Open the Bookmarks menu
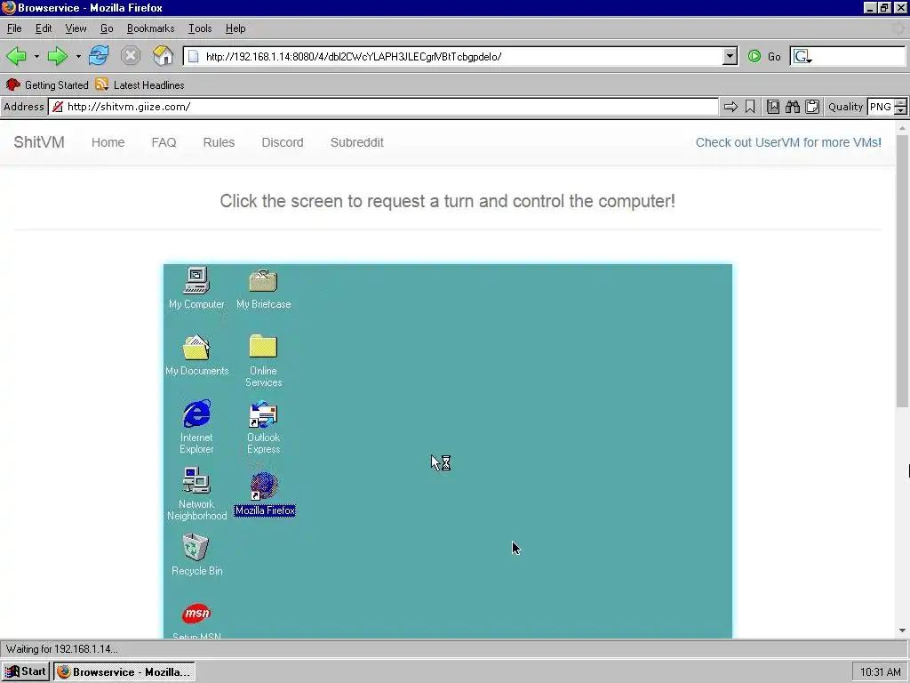Viewport: 910px width, 683px height. (x=150, y=28)
